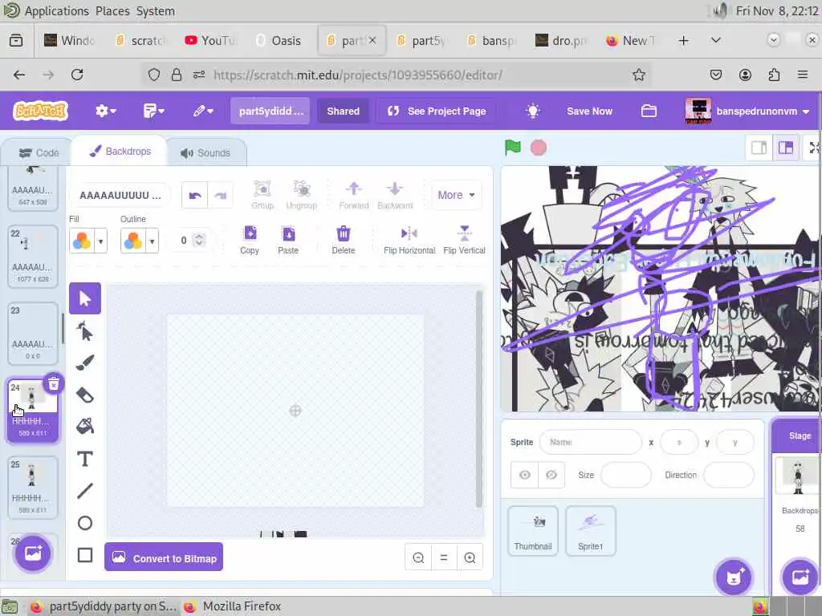Click Convert to Bitmap

(164, 557)
